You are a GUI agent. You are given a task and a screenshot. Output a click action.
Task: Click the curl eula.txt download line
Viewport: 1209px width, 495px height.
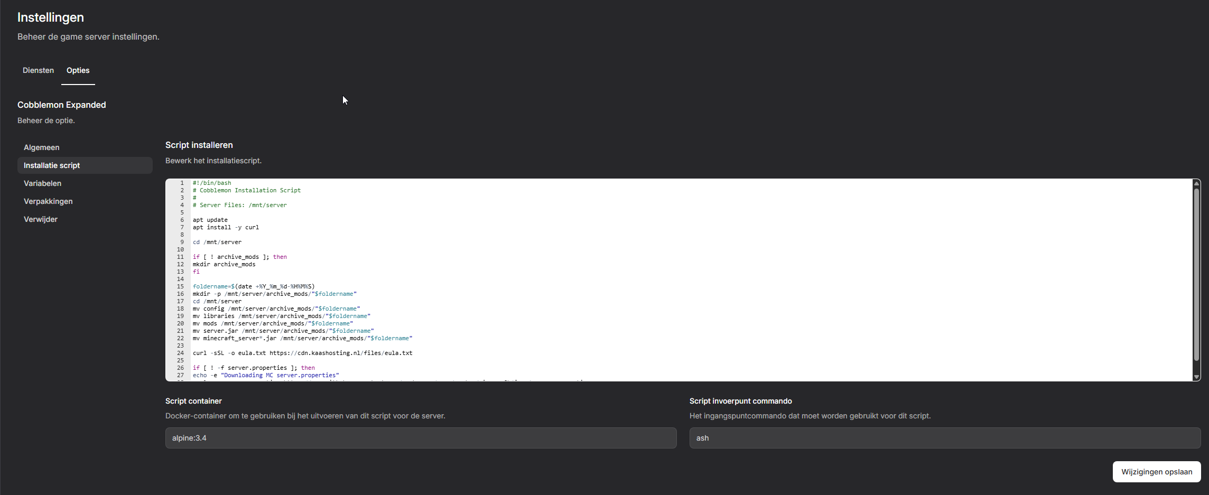[x=302, y=353]
